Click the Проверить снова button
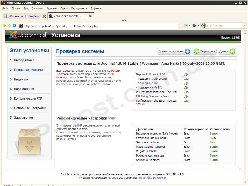Screen dimensions: 248x186 pos(174,51)
